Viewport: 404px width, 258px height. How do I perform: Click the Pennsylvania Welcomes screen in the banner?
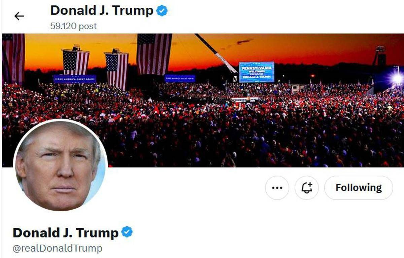tap(257, 72)
